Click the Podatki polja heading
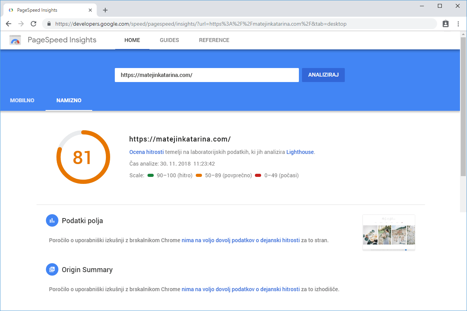467x311 pixels. [83, 221]
